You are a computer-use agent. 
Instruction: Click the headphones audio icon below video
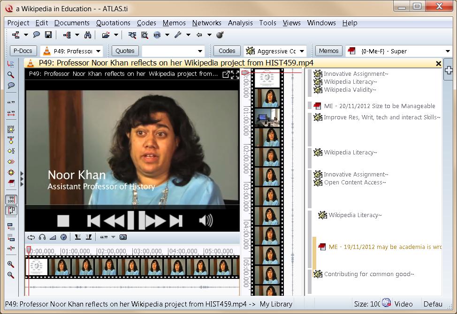coord(42,237)
